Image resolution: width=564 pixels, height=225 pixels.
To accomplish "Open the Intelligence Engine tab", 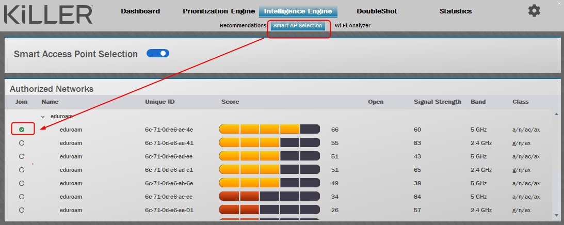I will [298, 11].
